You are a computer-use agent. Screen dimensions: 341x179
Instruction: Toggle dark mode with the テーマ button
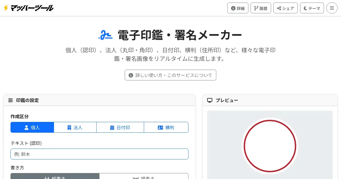click(x=312, y=8)
